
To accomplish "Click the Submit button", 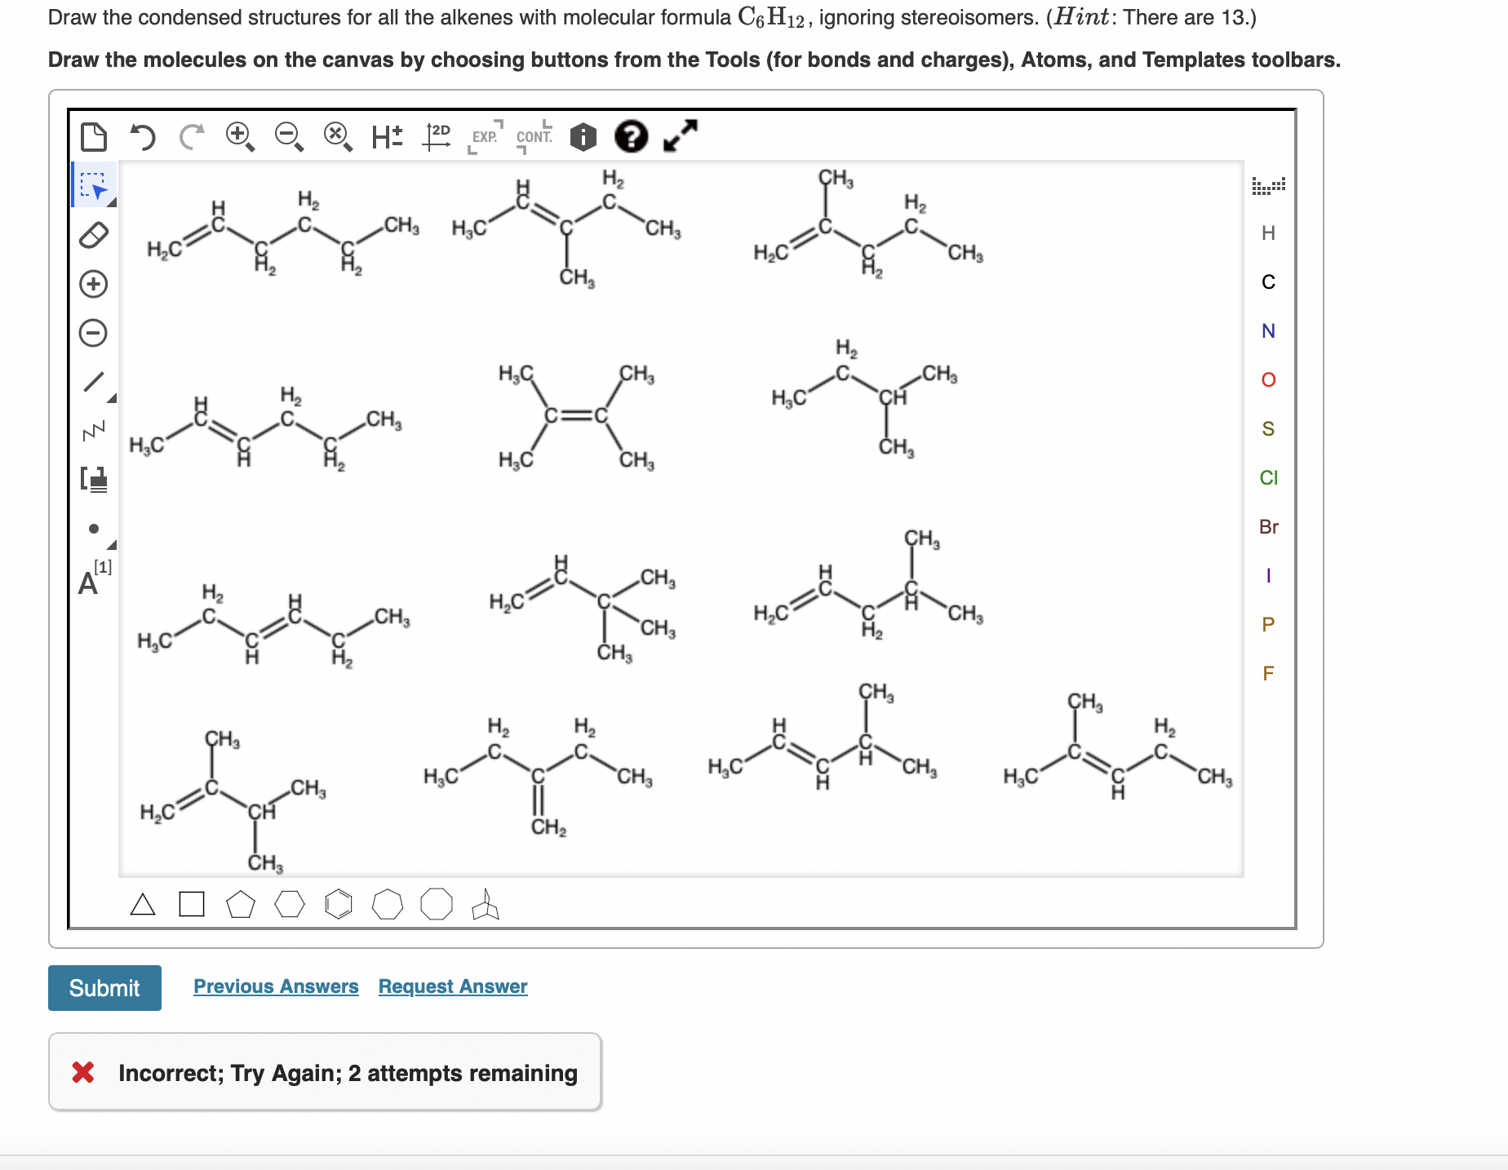I will pos(104,988).
